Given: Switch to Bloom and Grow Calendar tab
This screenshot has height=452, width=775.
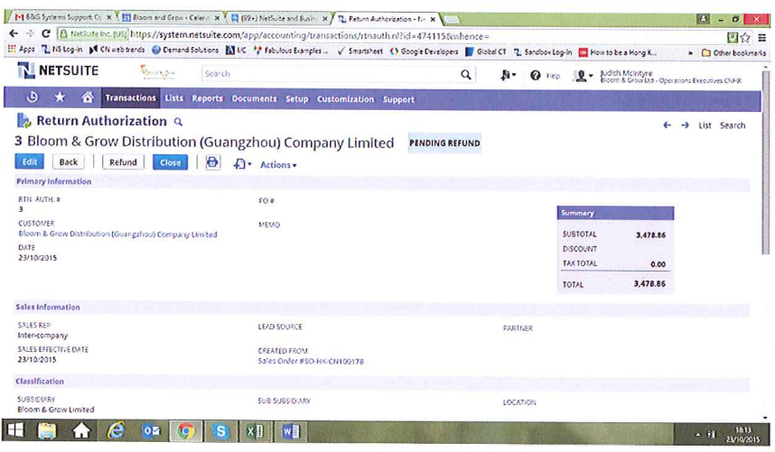Looking at the screenshot, I should (x=171, y=17).
